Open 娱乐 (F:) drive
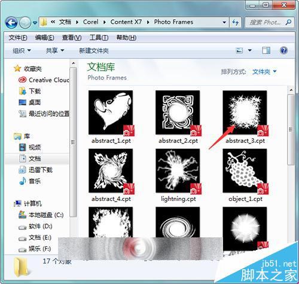This screenshot has height=284, width=299. tap(35, 249)
